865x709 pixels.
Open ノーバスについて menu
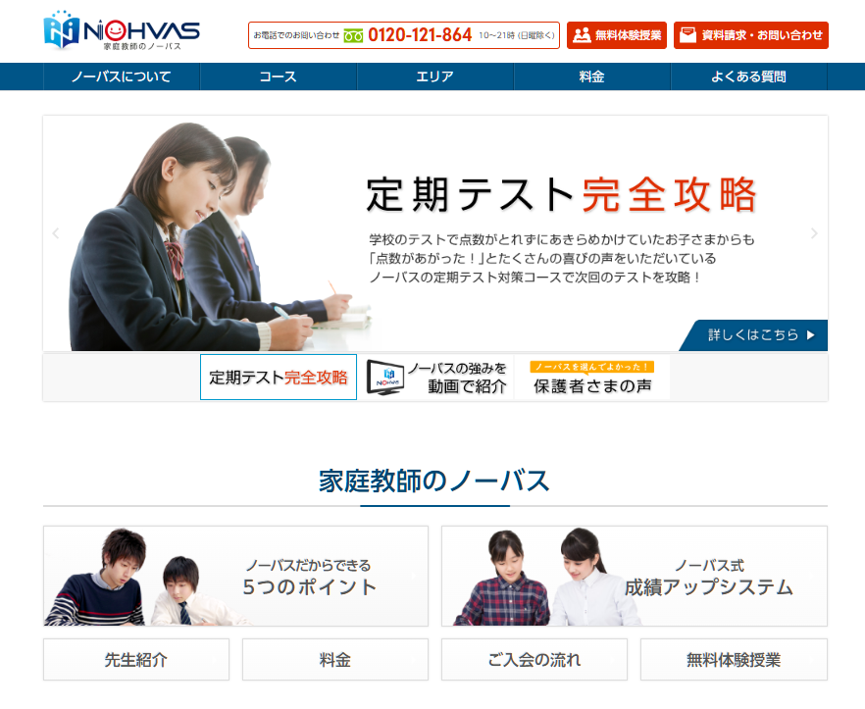122,76
